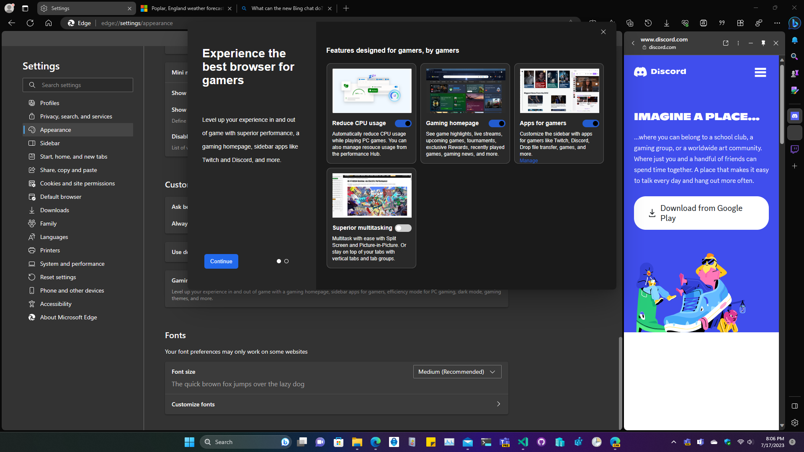
Task: Enable Superior multitasking
Action: (403, 228)
